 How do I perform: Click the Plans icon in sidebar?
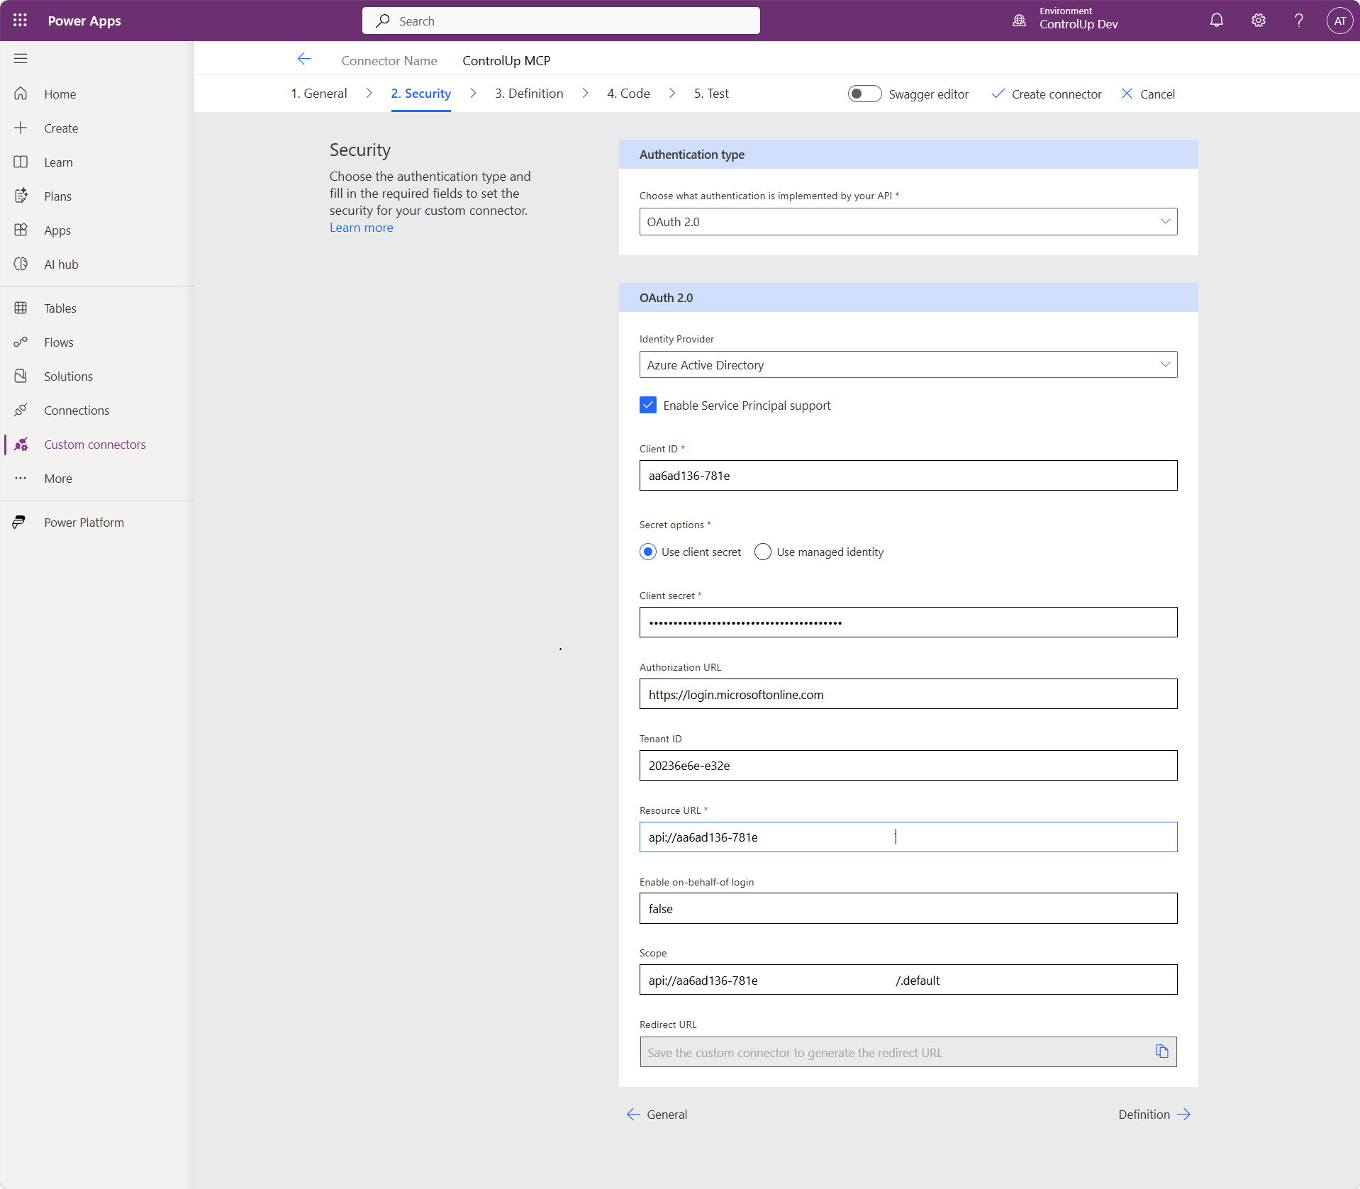(x=21, y=196)
